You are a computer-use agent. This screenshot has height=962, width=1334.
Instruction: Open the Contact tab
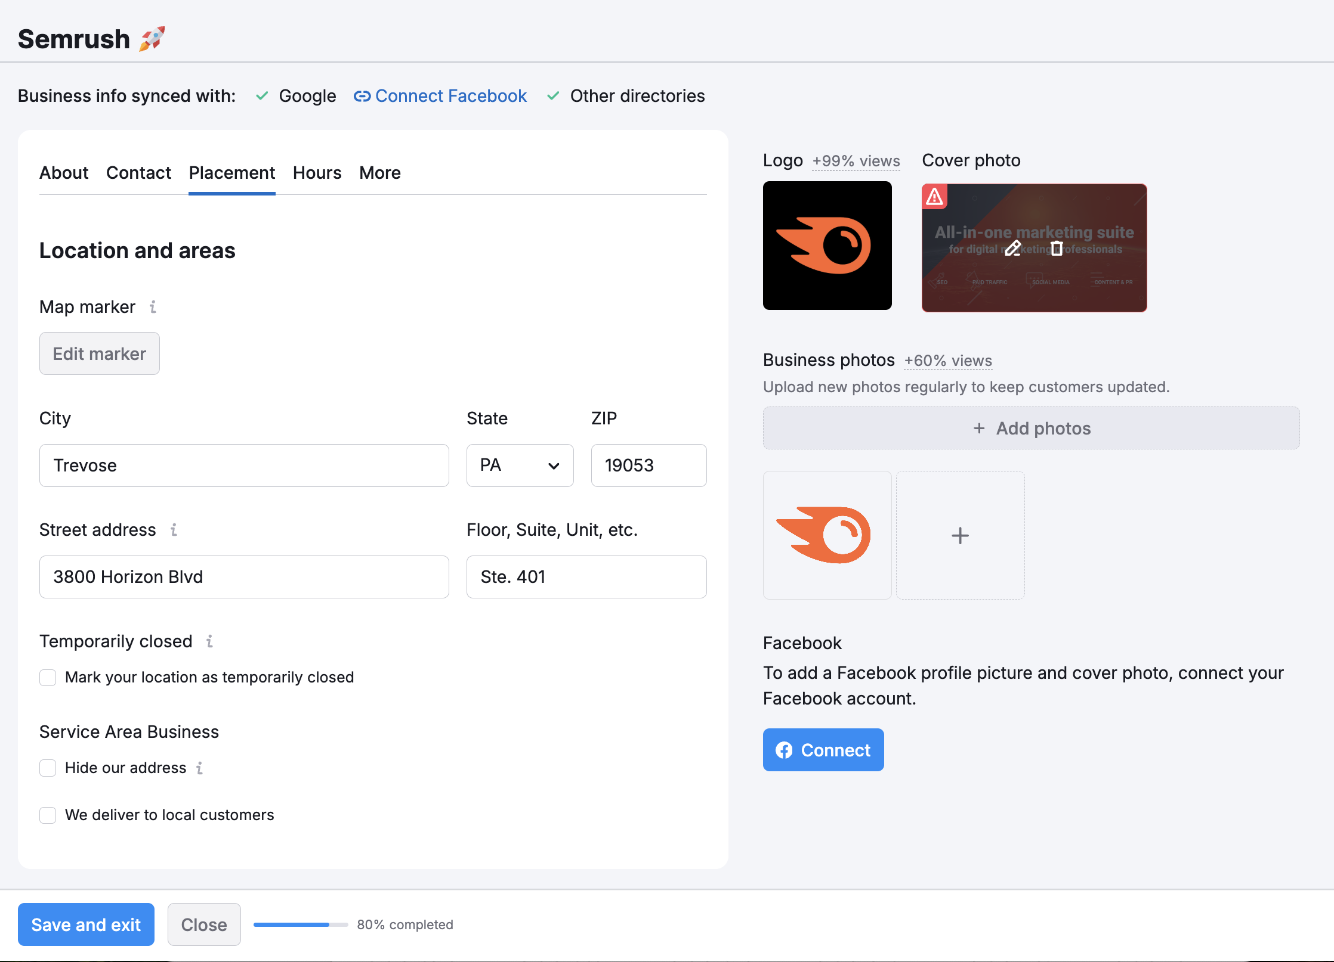138,173
